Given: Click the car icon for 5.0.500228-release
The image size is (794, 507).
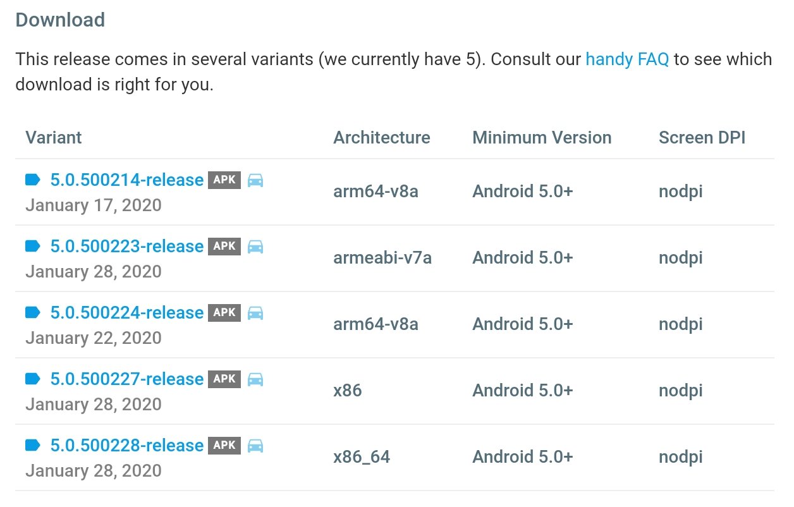Looking at the screenshot, I should 255,446.
